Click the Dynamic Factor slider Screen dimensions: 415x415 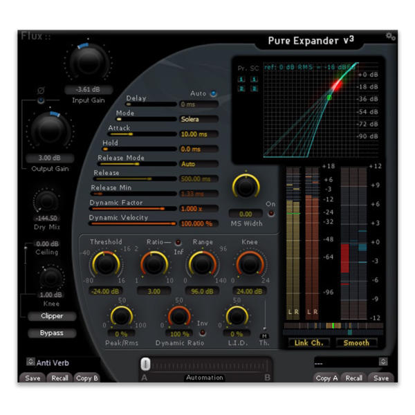click(133, 209)
